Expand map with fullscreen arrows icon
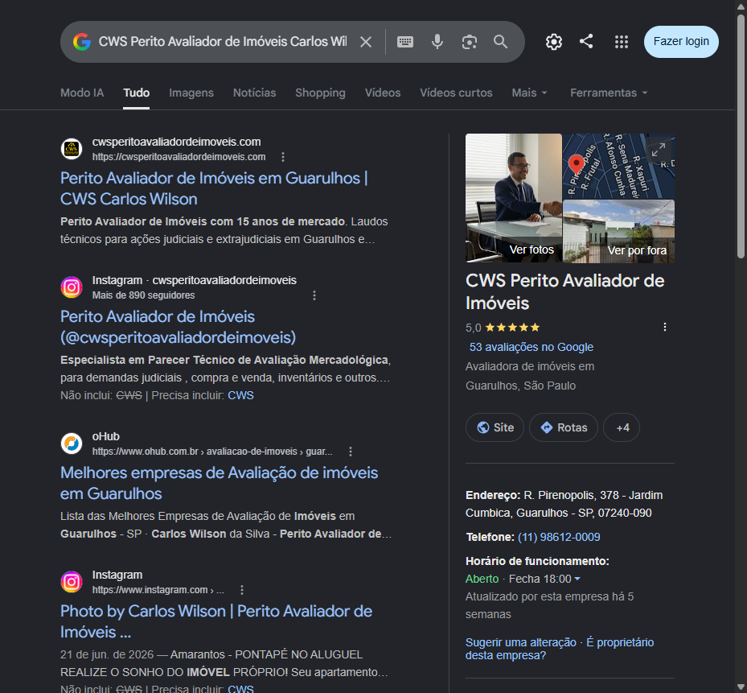The width and height of the screenshot is (747, 693). click(x=659, y=150)
